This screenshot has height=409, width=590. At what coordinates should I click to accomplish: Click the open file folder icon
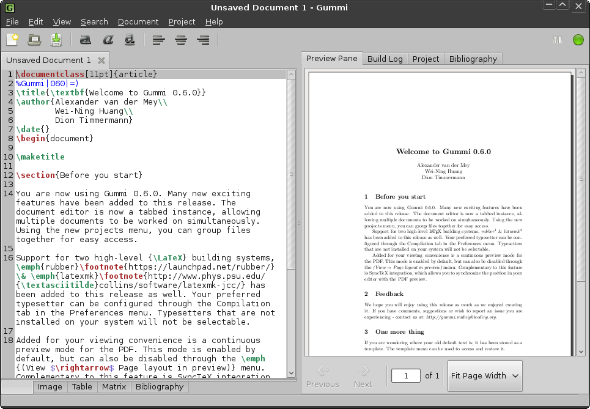click(x=34, y=40)
